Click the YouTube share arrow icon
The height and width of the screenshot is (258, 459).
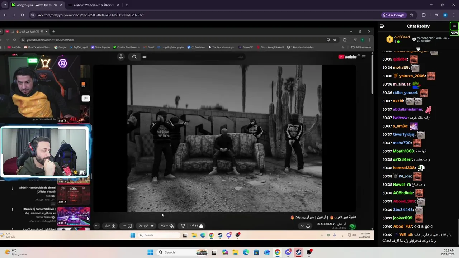pos(171,226)
